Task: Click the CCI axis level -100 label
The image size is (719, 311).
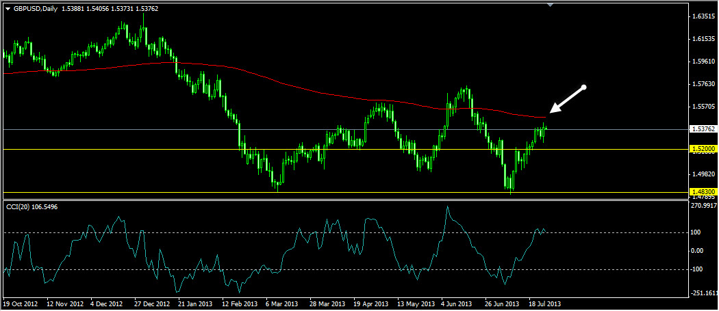Action: pyautogui.click(x=697, y=269)
